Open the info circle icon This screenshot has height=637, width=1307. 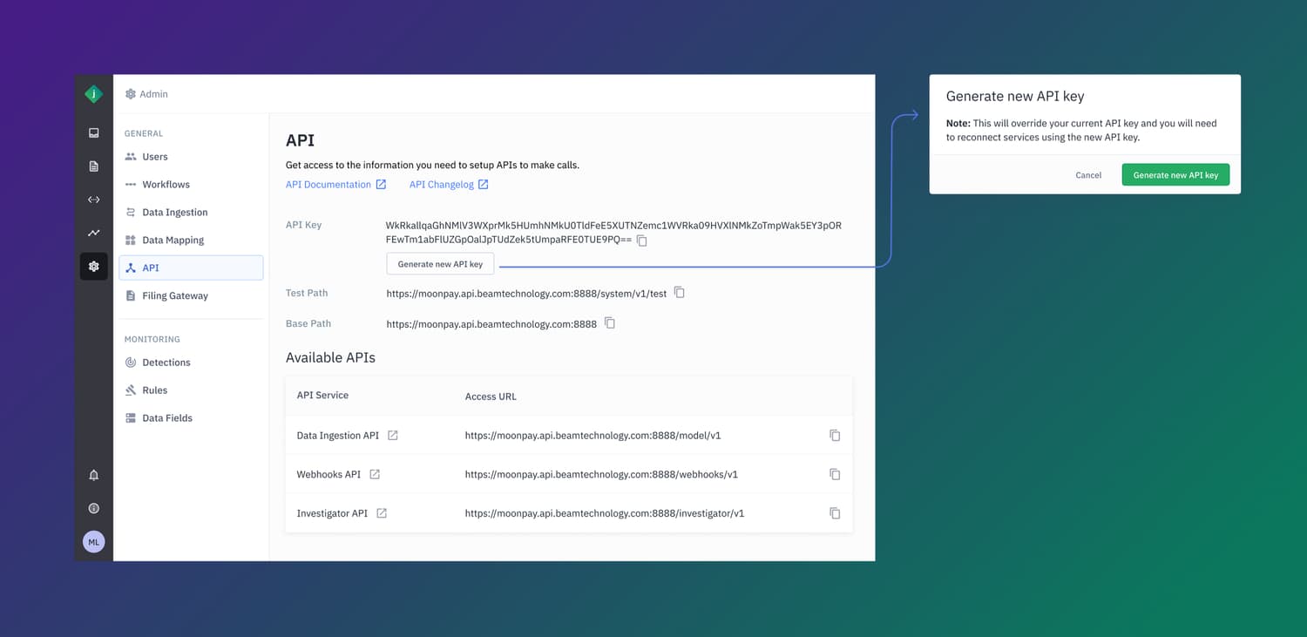(94, 508)
